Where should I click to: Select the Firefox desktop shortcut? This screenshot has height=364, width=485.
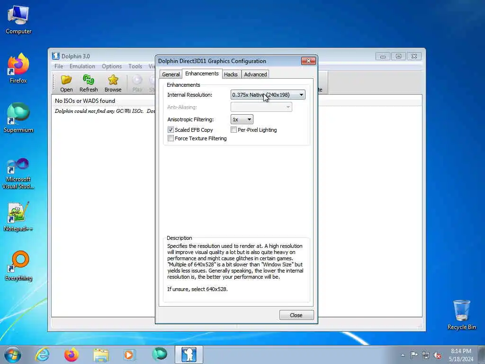(18, 68)
